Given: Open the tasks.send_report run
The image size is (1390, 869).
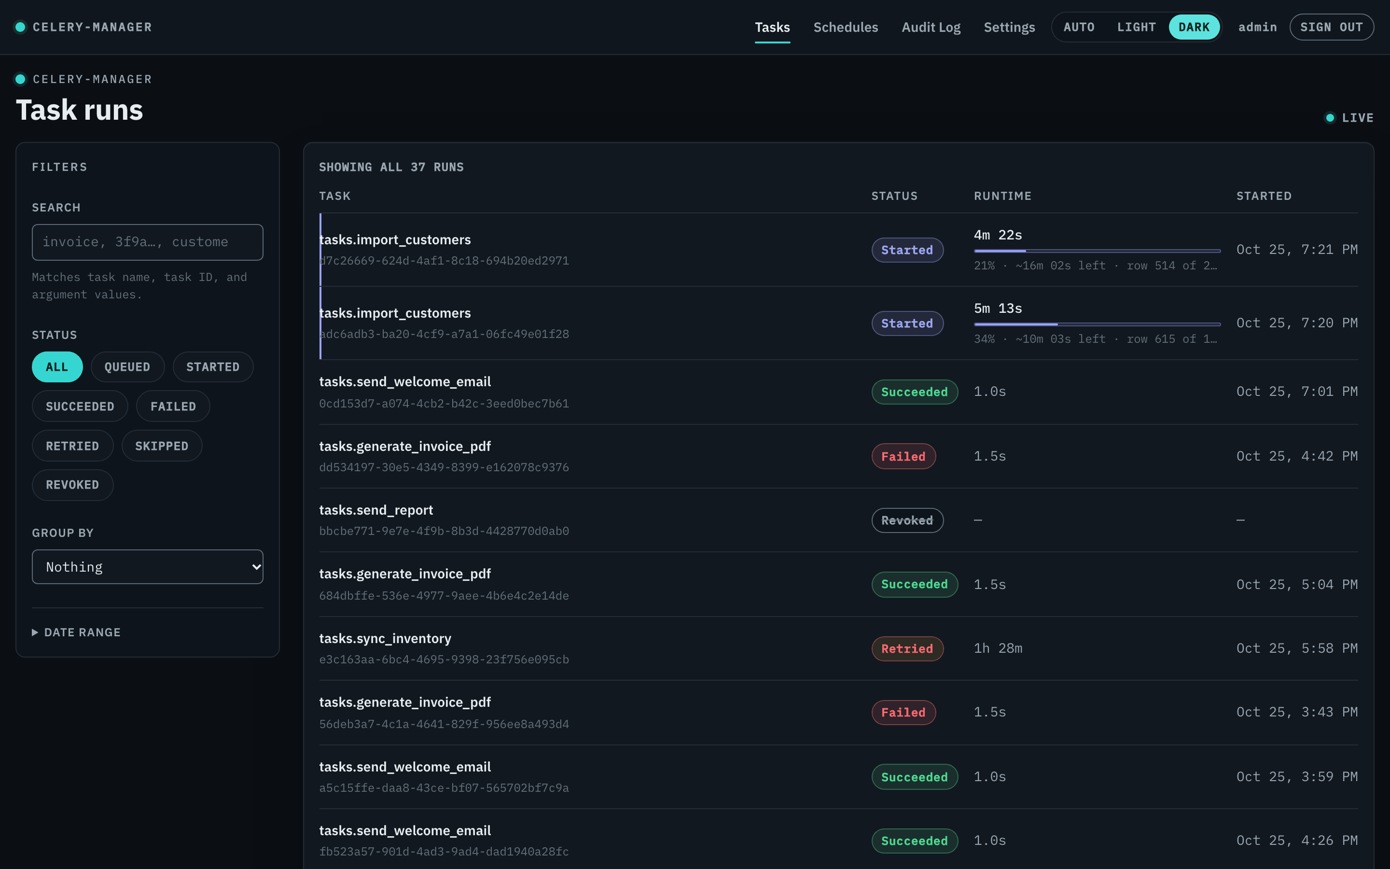Looking at the screenshot, I should (x=839, y=520).
